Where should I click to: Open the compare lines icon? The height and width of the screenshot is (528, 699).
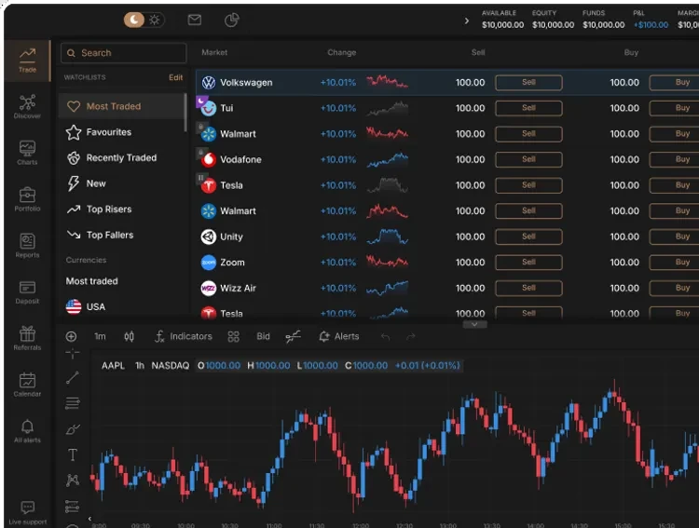(x=293, y=336)
